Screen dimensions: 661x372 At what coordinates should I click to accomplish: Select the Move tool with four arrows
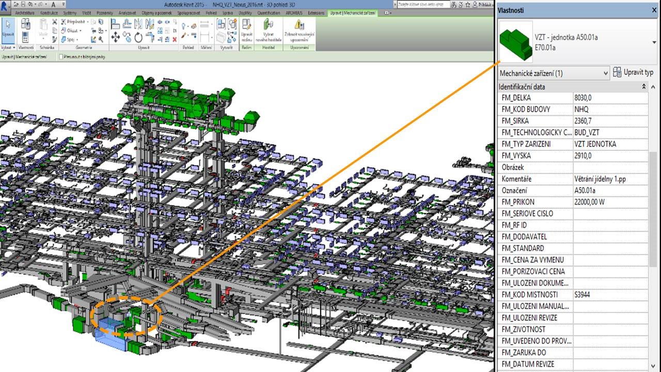[115, 37]
